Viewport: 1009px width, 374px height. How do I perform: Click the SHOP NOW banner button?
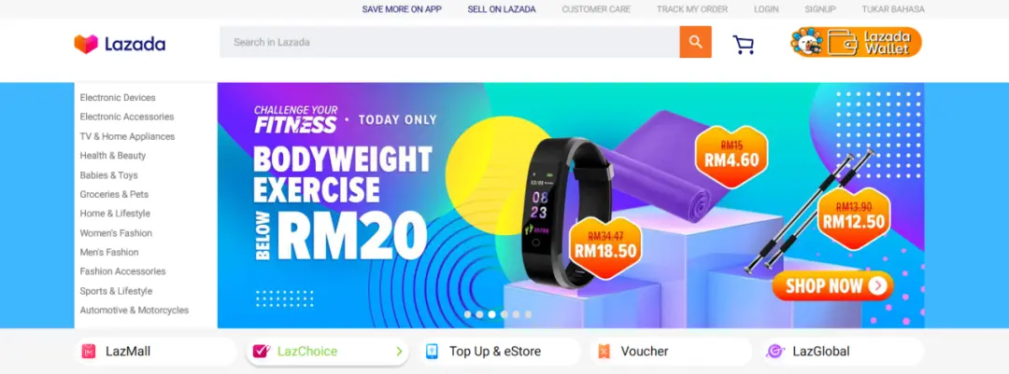click(832, 286)
